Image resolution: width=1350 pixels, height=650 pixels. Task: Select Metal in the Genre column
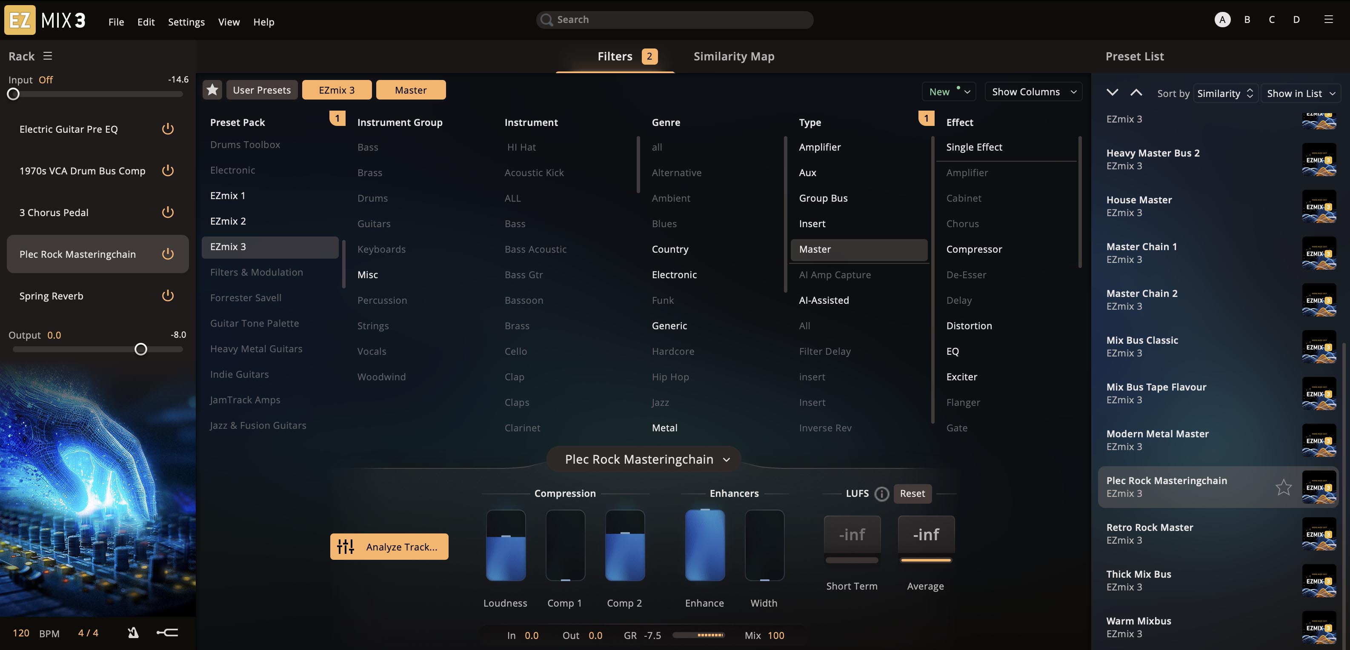664,428
